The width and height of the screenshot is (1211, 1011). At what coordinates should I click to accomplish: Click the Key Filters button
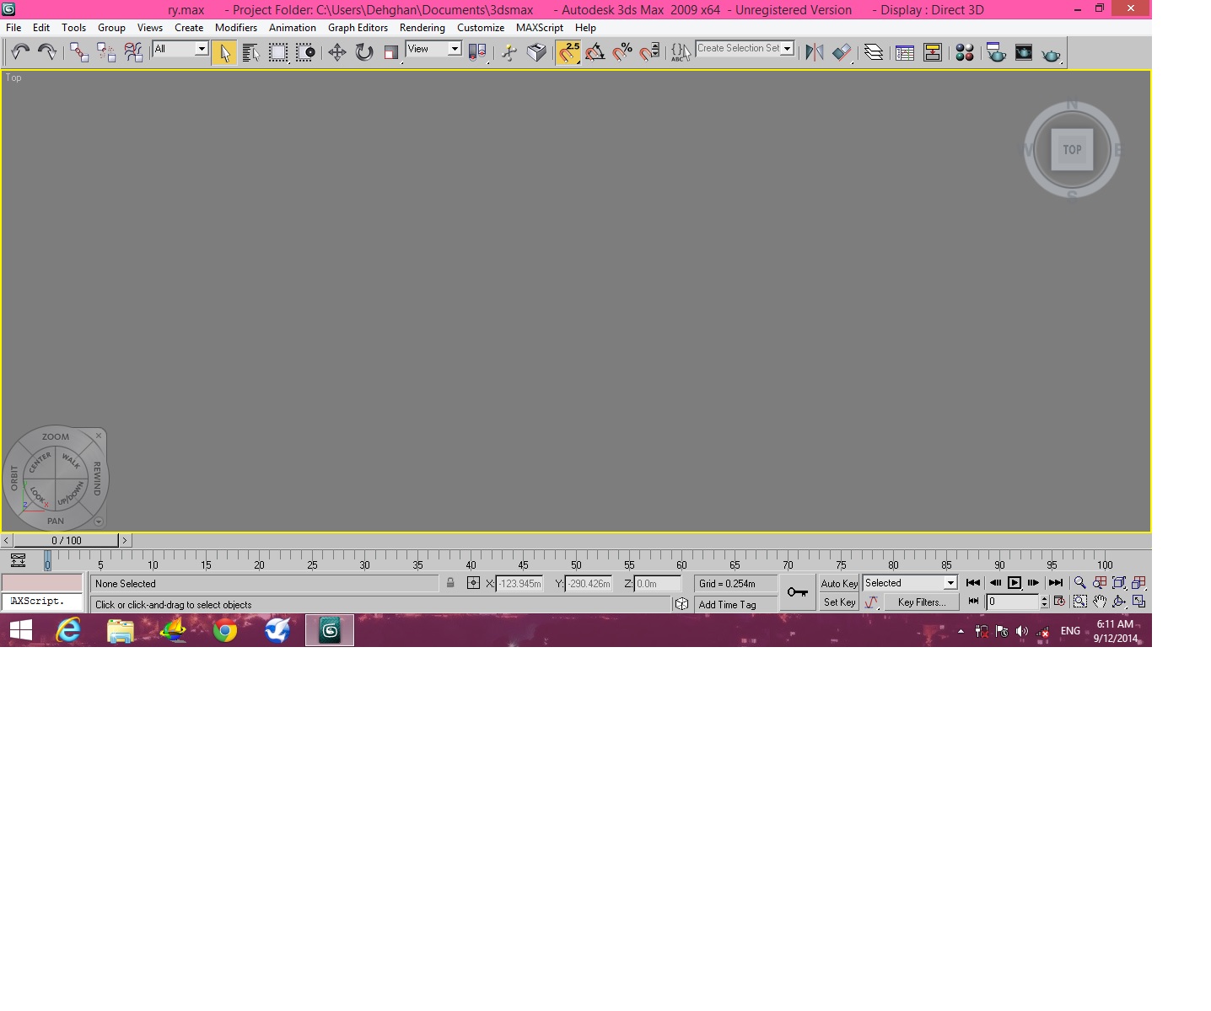pos(922,602)
